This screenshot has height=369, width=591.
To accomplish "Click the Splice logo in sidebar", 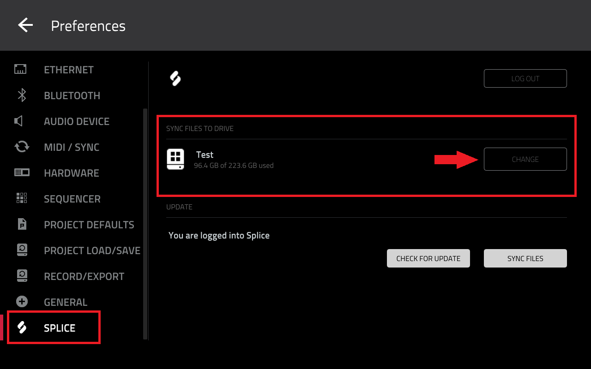I will (x=22, y=328).
